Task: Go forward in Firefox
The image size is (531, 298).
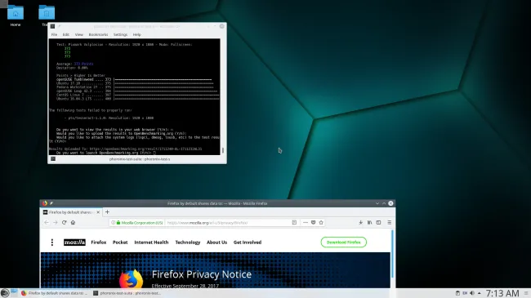Action: (x=56, y=223)
